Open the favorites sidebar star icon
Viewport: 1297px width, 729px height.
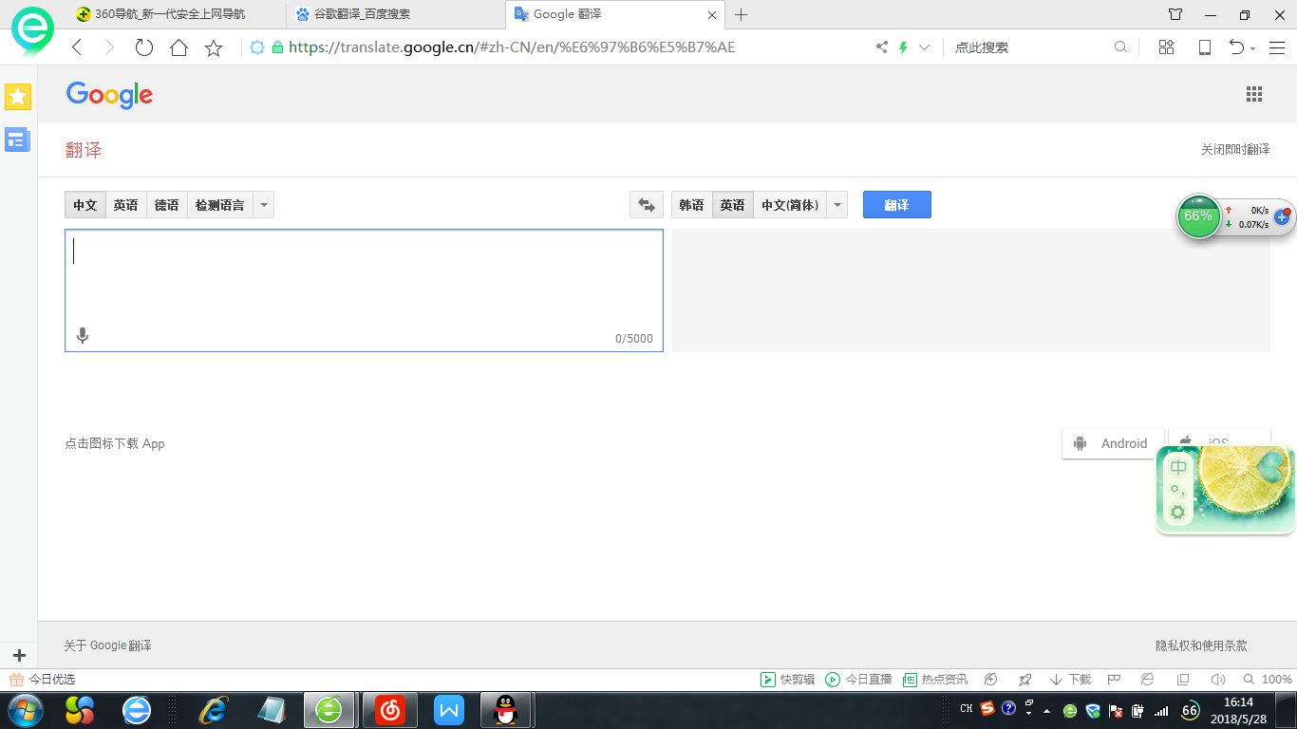(x=18, y=96)
